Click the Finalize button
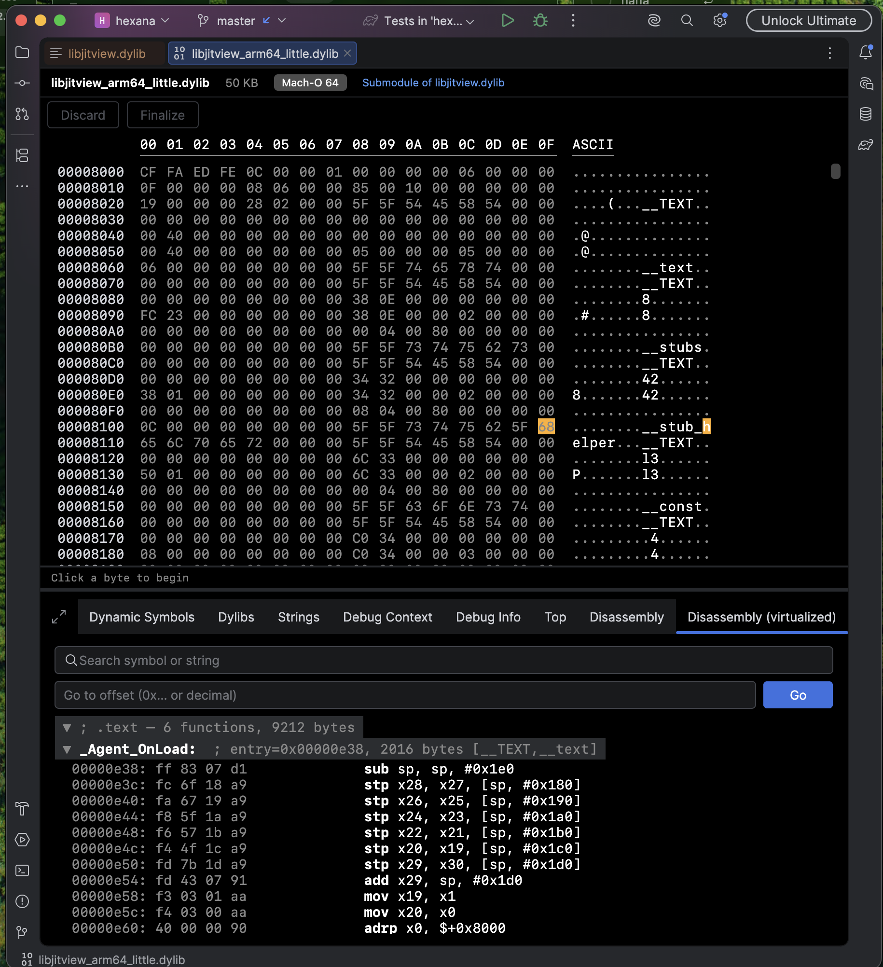 pyautogui.click(x=163, y=115)
